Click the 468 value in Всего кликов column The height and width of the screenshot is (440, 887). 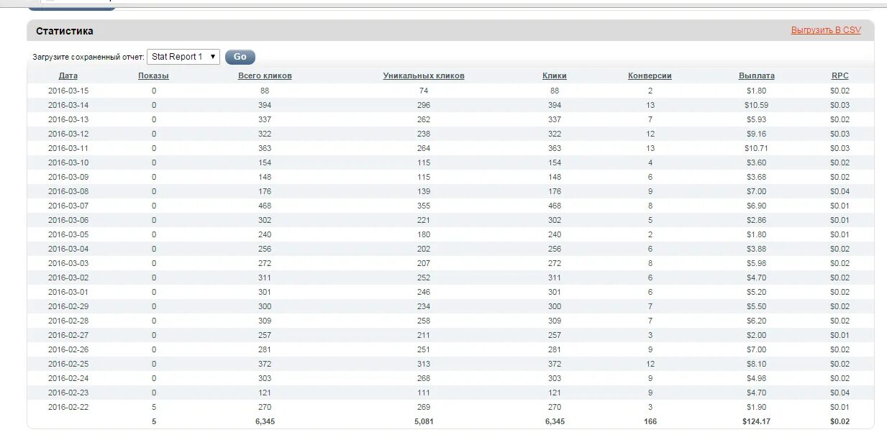[265, 206]
